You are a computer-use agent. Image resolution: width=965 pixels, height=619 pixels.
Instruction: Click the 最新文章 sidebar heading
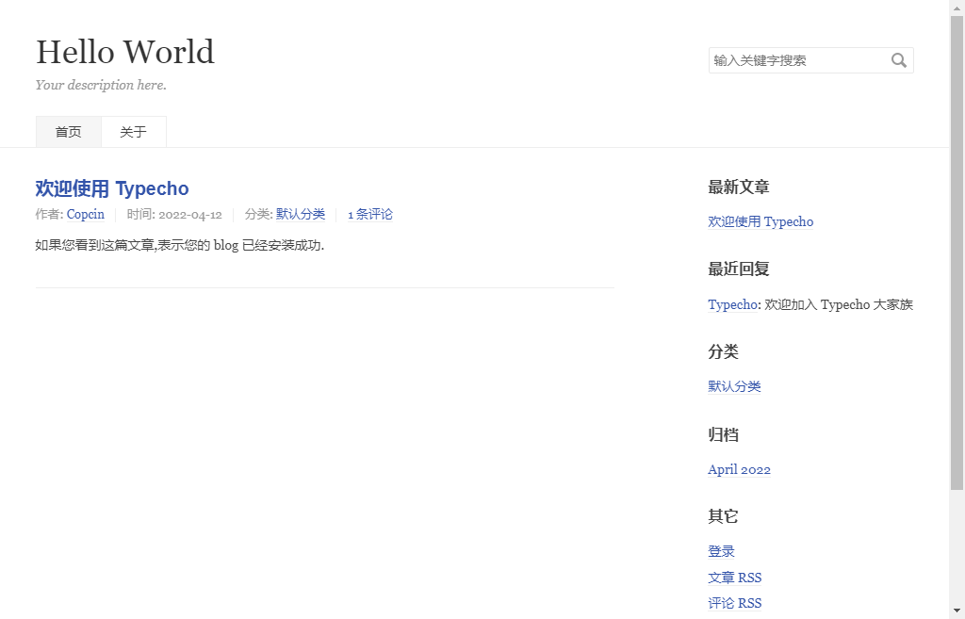pos(739,187)
